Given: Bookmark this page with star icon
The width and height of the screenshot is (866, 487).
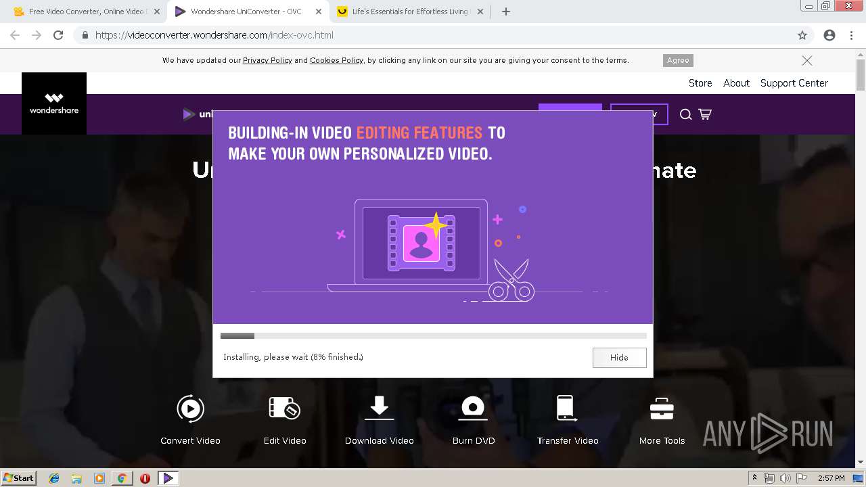Looking at the screenshot, I should (x=802, y=35).
